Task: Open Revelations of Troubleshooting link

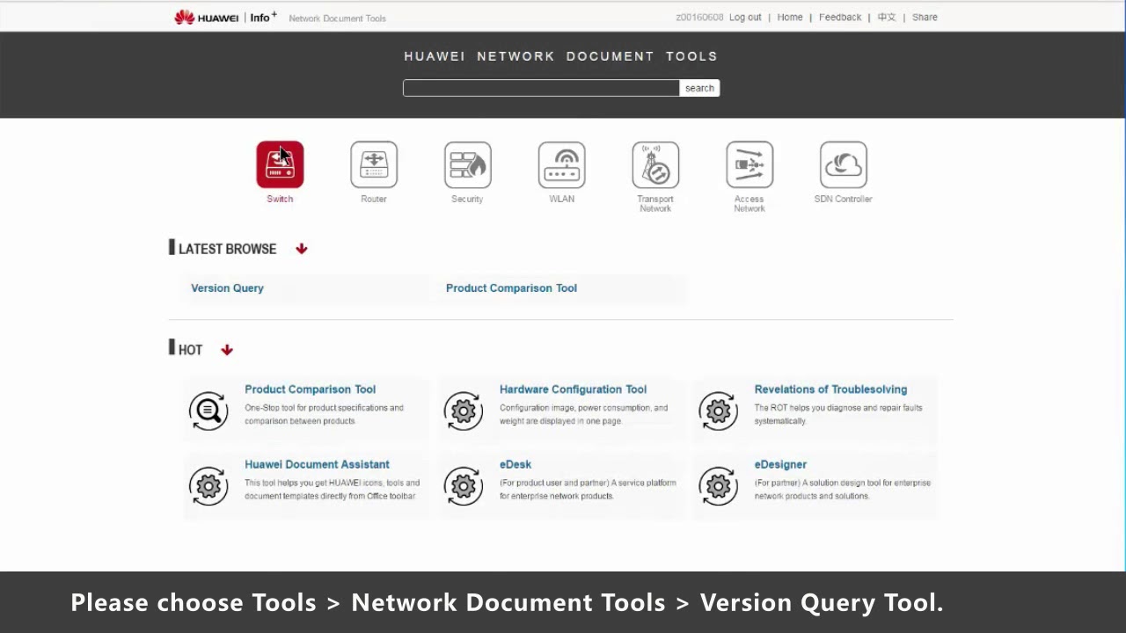Action: pos(830,389)
